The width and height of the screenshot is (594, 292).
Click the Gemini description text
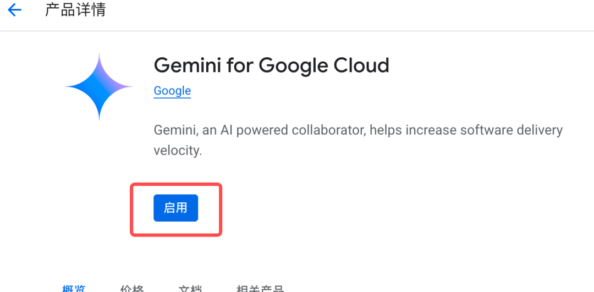pos(358,130)
